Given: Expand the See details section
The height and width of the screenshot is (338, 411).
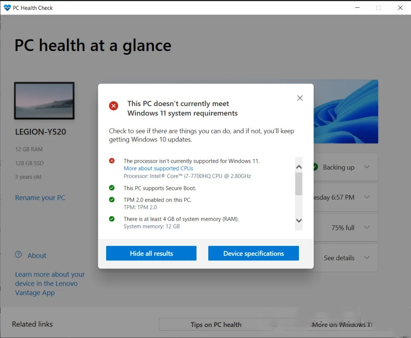Looking at the screenshot, I should tap(367, 258).
